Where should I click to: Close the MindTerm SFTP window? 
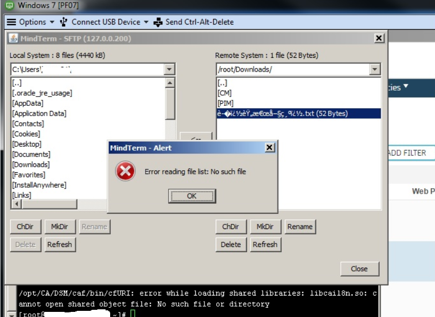(x=379, y=38)
